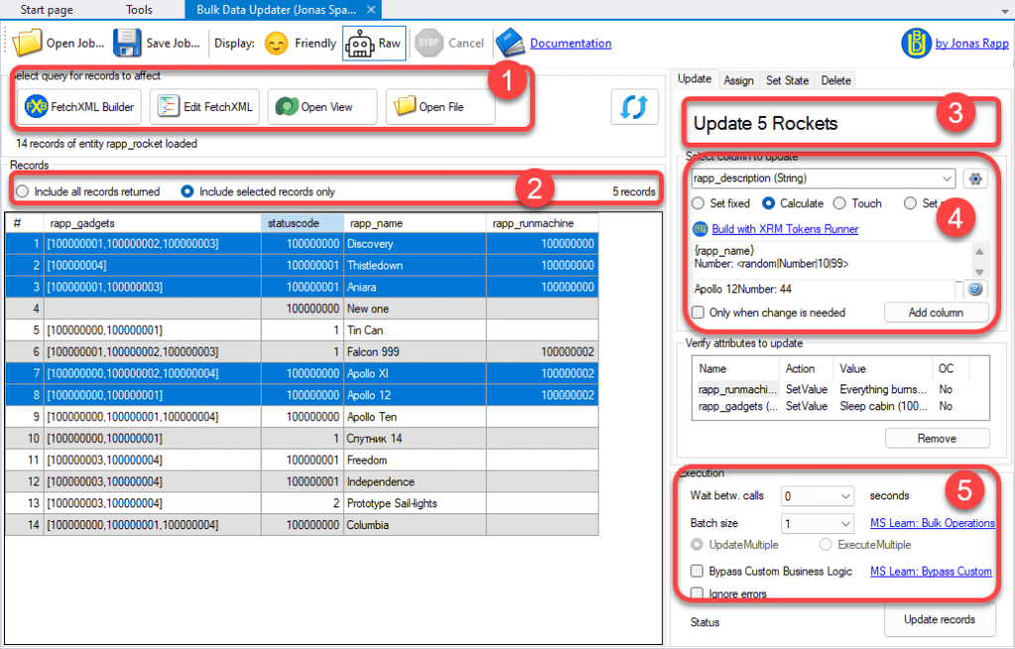The image size is (1015, 649).
Task: Click the Open View button
Action: (x=322, y=107)
